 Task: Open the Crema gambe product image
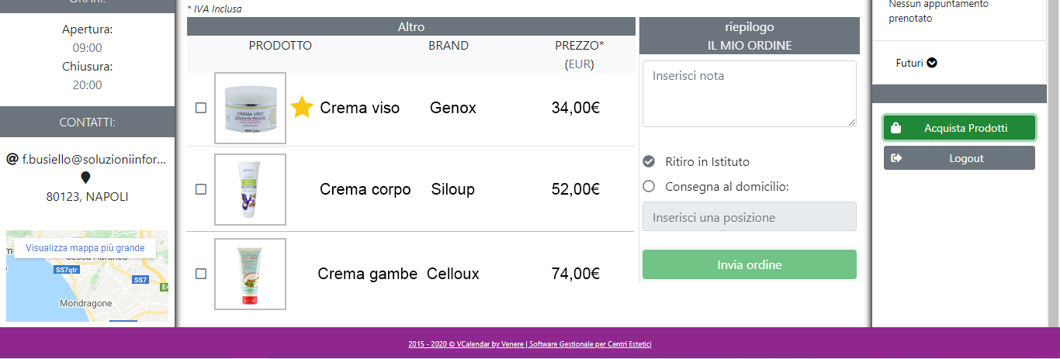pyautogui.click(x=250, y=274)
